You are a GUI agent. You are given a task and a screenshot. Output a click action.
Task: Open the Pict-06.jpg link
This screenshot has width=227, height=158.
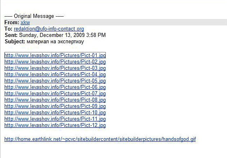coord(55,87)
